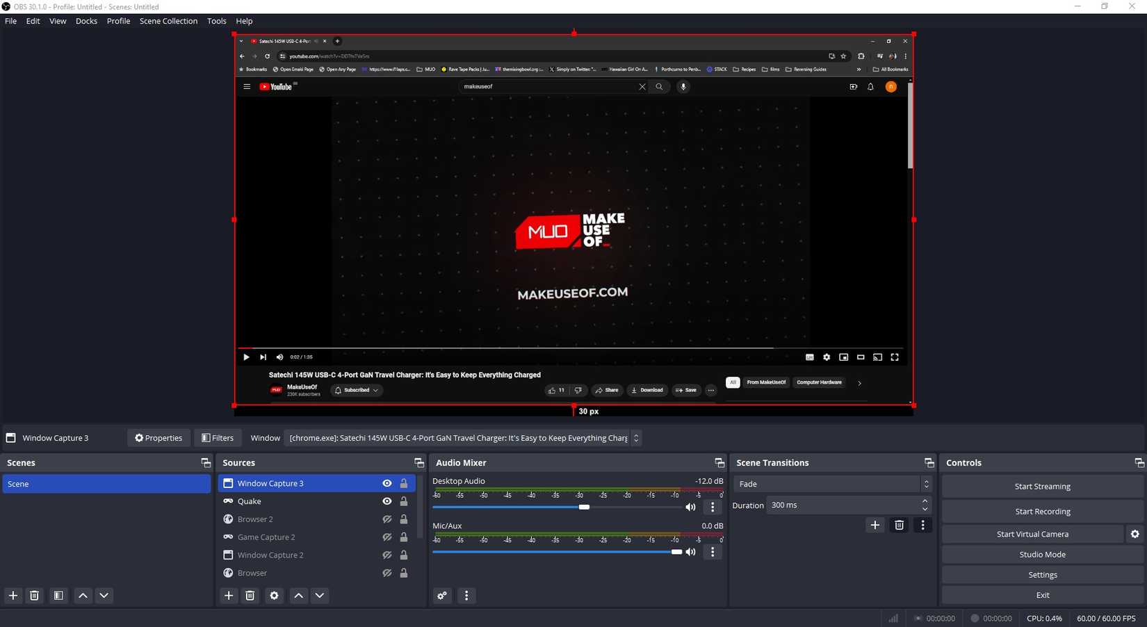Add a new source with the plus icon
The height and width of the screenshot is (627, 1147).
pos(229,596)
